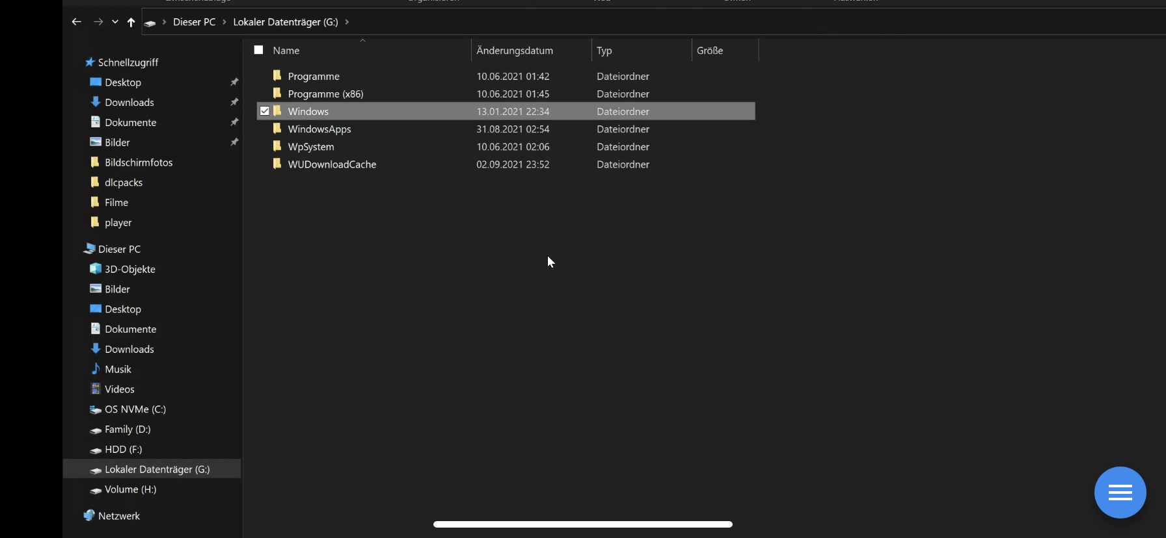Open dlcpacks folder in sidebar

124,183
